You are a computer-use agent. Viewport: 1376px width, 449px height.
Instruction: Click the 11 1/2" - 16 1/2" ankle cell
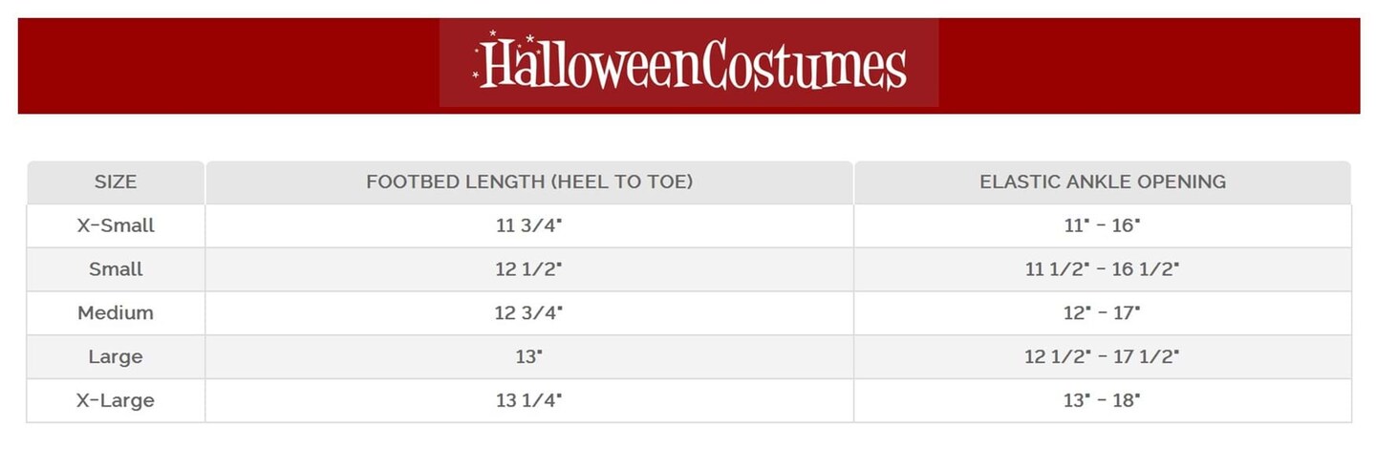(1102, 269)
